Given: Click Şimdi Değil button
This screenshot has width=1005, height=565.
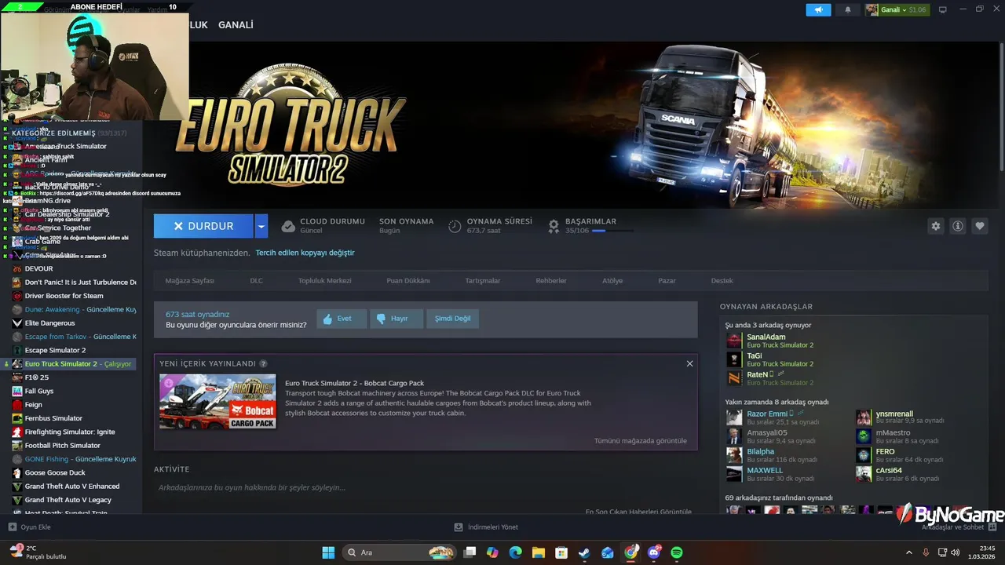Looking at the screenshot, I should coord(453,319).
